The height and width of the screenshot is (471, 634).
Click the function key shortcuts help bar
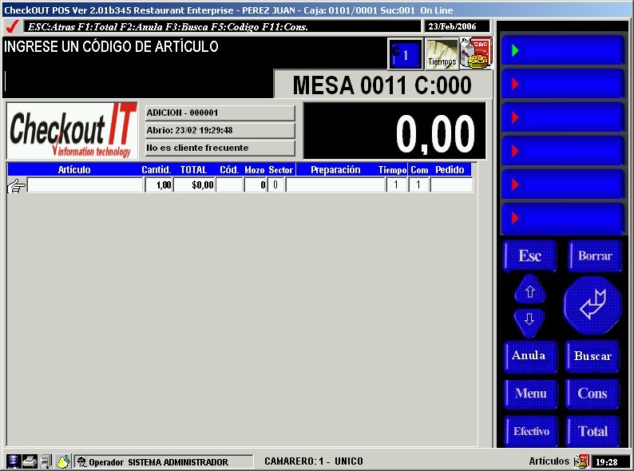pyautogui.click(x=222, y=26)
